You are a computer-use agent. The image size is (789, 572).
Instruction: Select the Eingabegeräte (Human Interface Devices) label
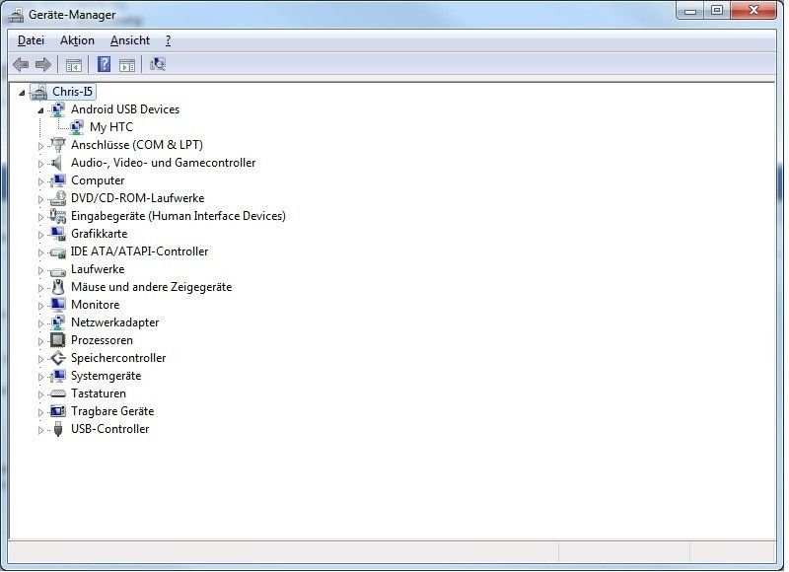pyautogui.click(x=179, y=216)
